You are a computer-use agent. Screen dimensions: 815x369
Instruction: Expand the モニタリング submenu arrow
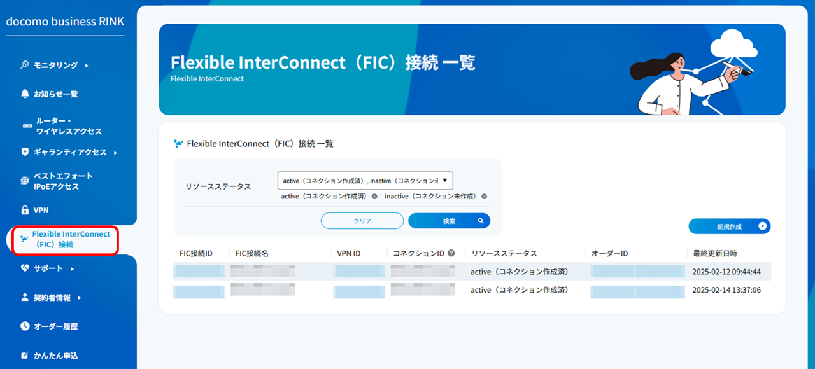87,65
